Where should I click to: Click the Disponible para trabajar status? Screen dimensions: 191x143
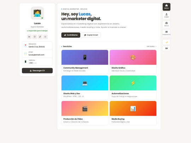(37, 31)
